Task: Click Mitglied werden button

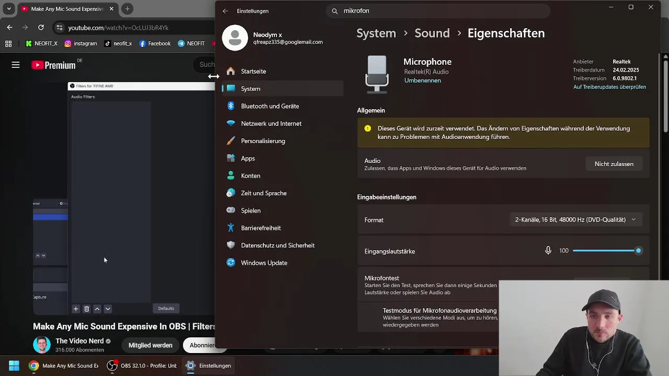Action: [x=151, y=345]
